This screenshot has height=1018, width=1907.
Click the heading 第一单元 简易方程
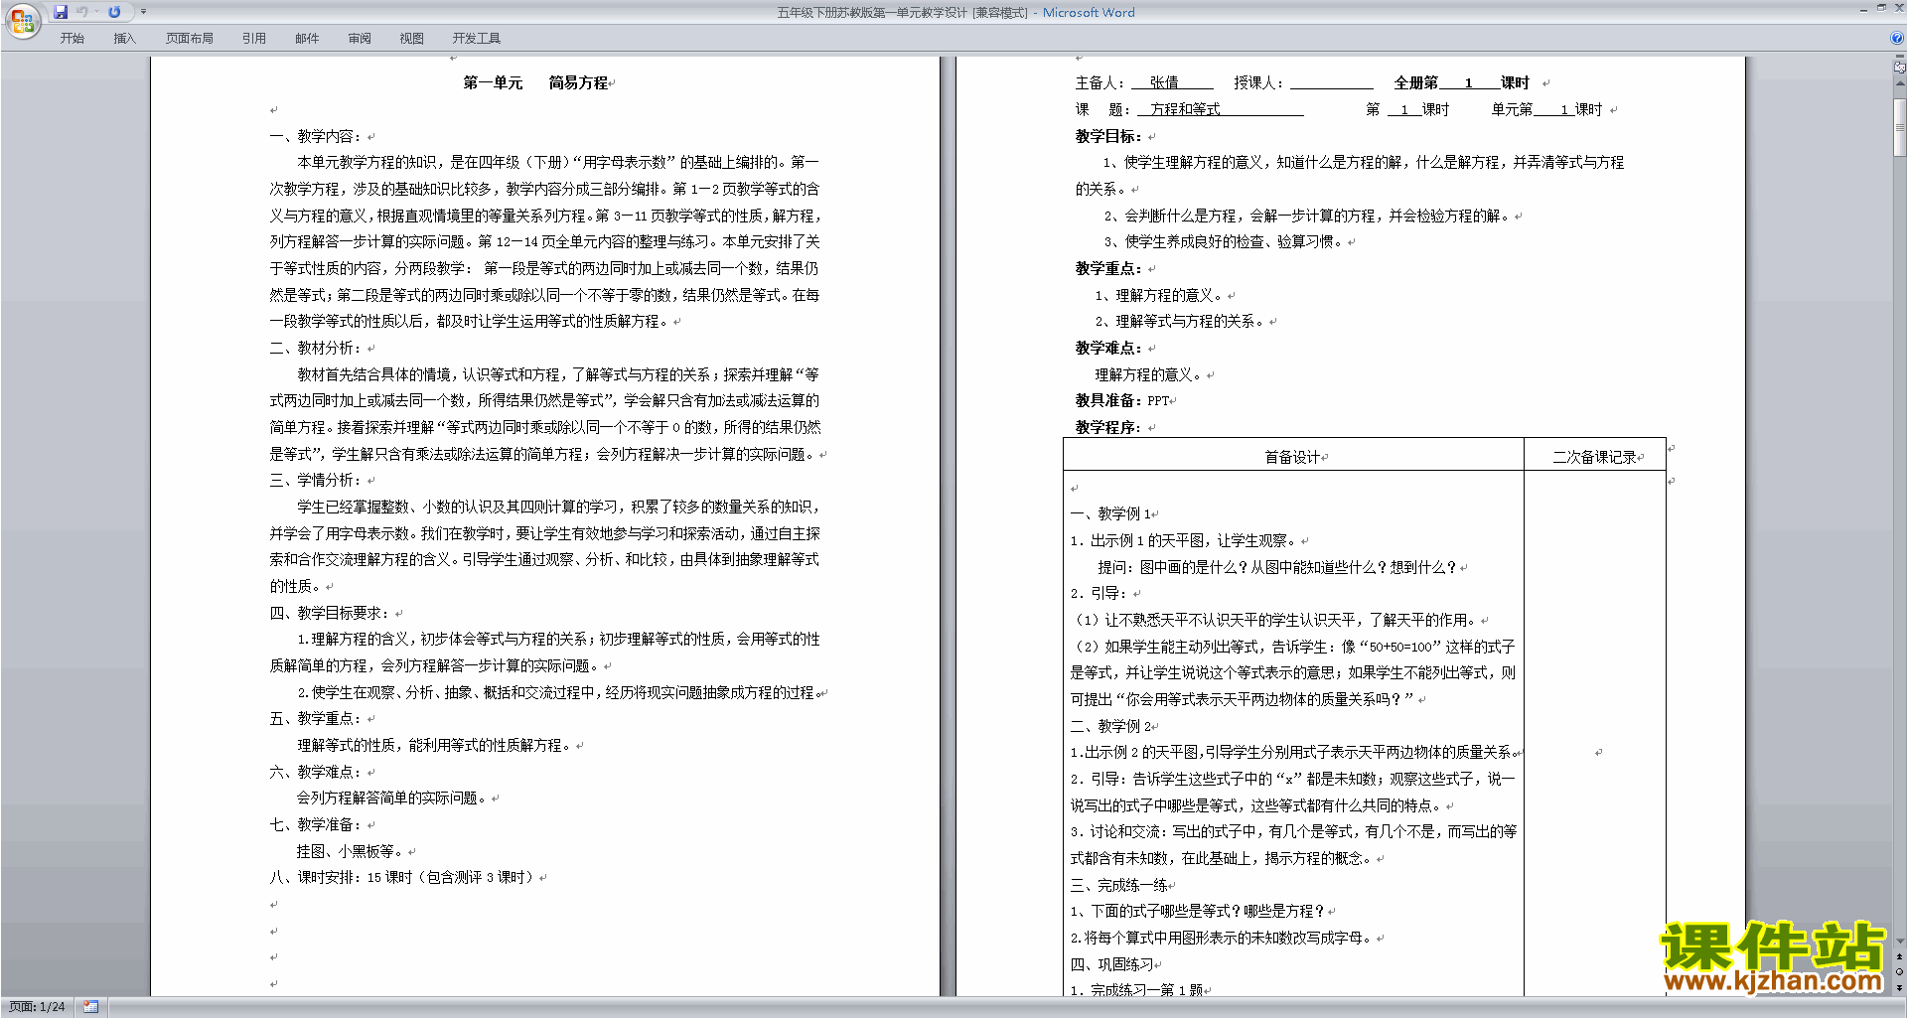click(535, 83)
